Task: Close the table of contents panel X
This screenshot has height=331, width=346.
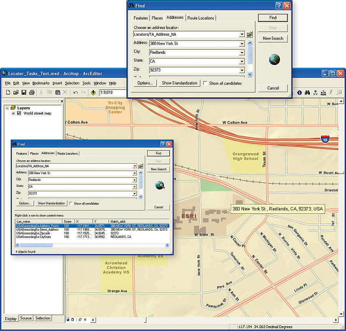Action: (x=62, y=101)
